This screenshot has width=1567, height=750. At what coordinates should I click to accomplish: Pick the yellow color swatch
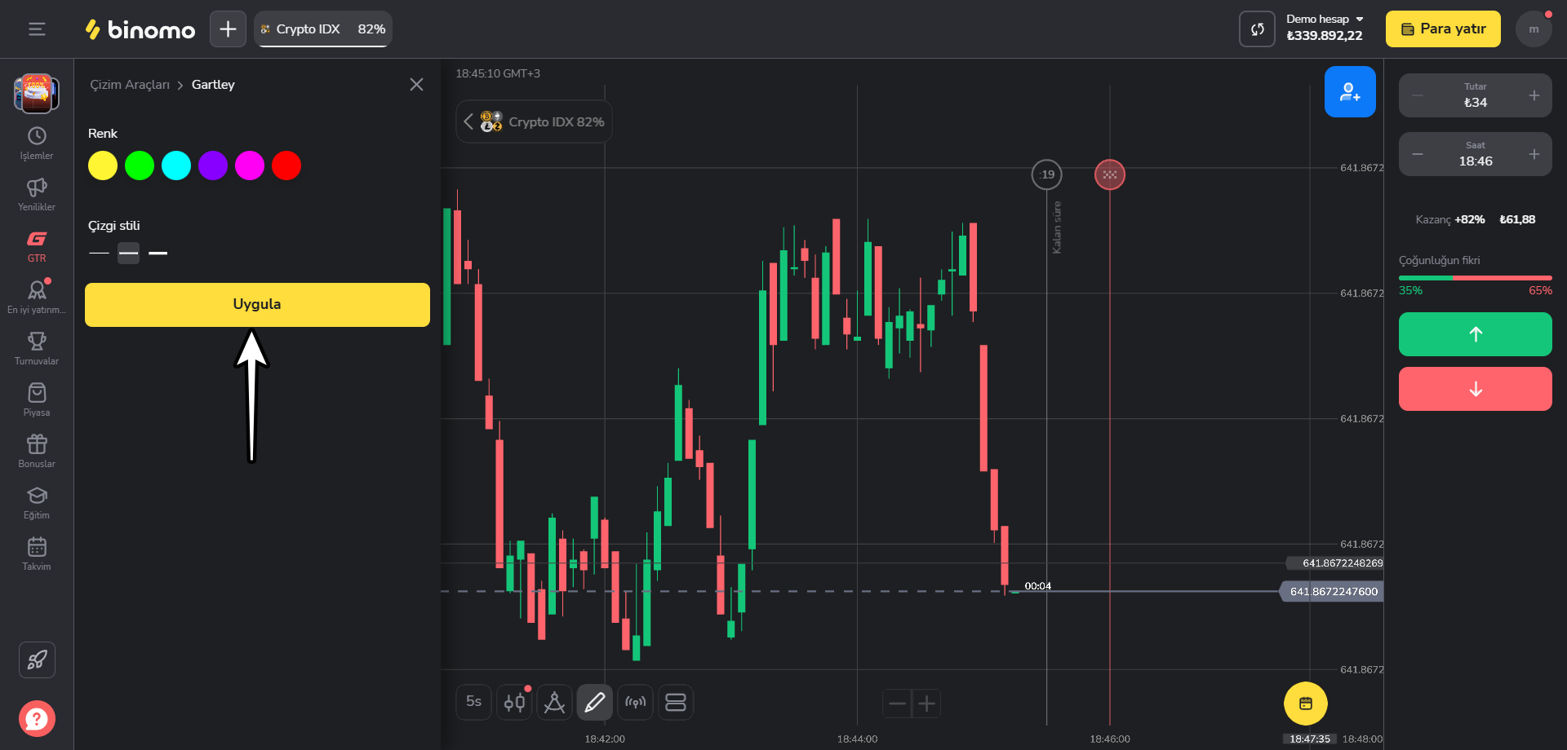pos(103,165)
